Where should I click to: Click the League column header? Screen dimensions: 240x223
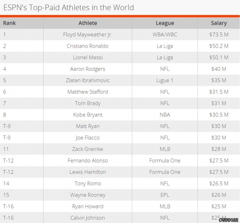pyautogui.click(x=165, y=23)
